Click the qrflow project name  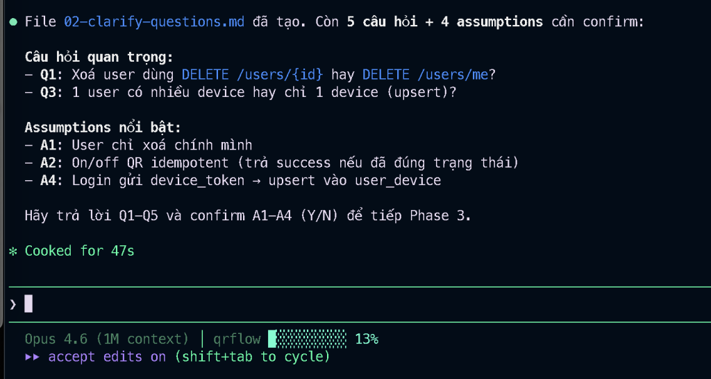[x=237, y=340]
